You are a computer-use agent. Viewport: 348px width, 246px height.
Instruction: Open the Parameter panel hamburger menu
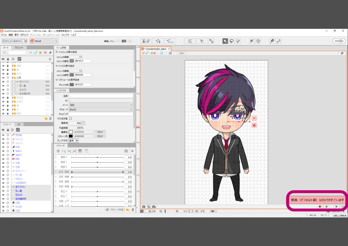tap(132, 151)
